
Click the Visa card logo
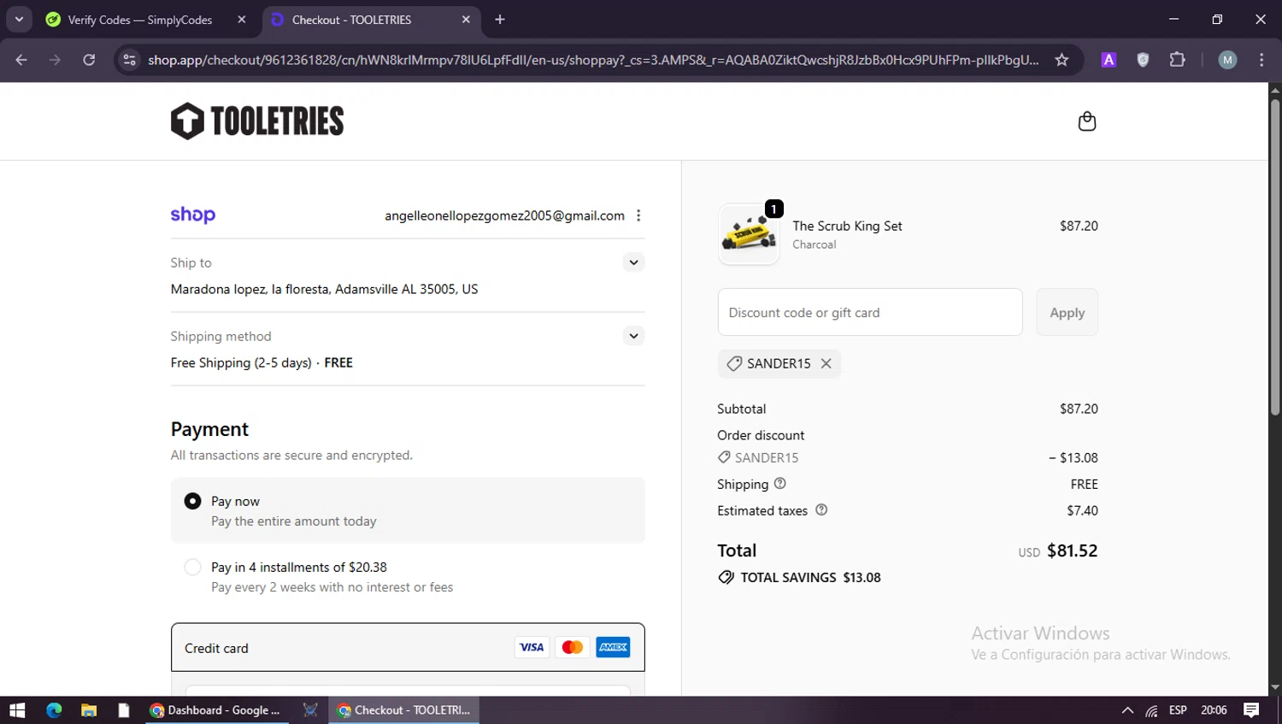point(532,647)
